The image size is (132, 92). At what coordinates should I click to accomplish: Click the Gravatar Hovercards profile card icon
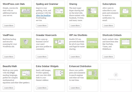click(x=59, y=42)
